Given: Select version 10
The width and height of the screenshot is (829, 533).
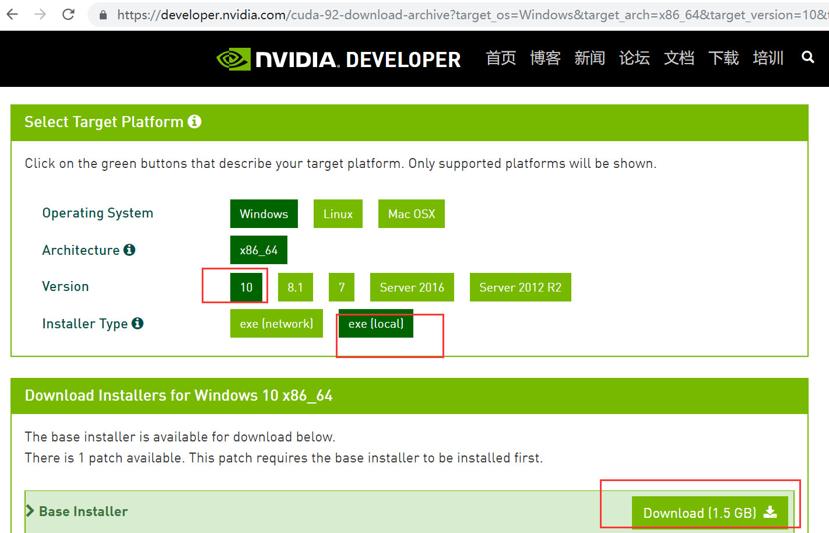Looking at the screenshot, I should click(x=247, y=287).
